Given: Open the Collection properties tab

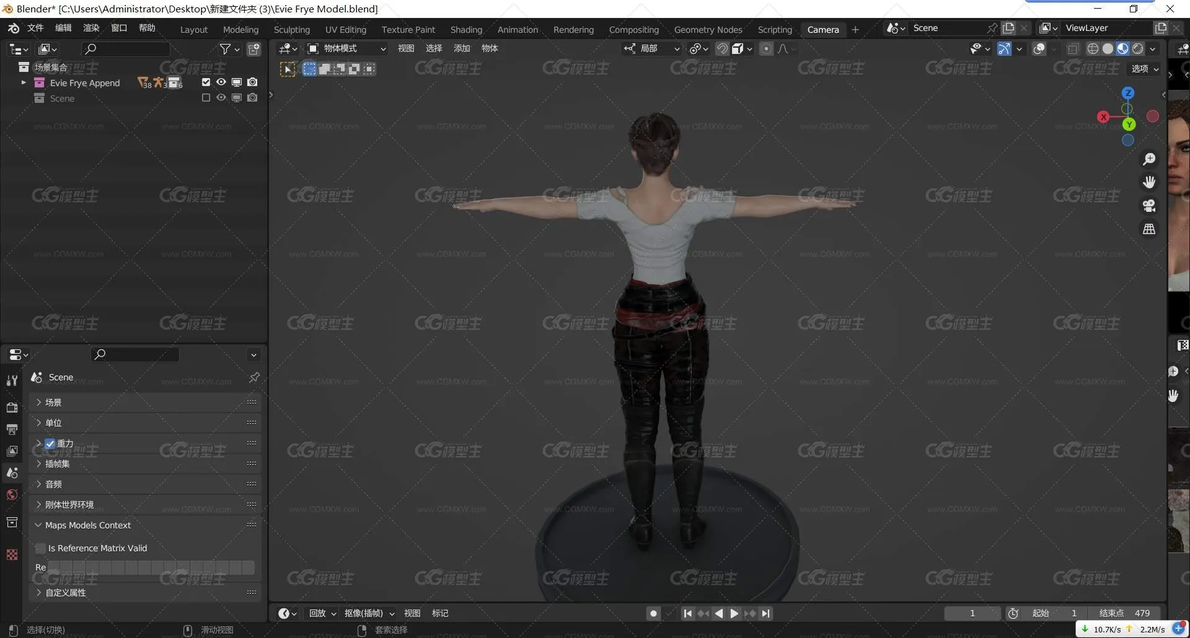Looking at the screenshot, I should click(12, 522).
